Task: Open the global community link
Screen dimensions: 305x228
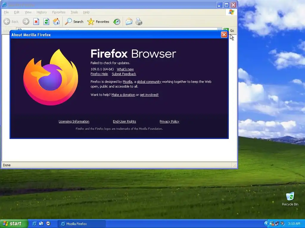Action: pos(149,82)
